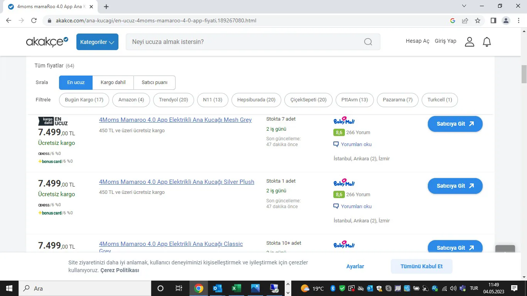
Task: Click the Giriş Yap link
Action: (446, 41)
